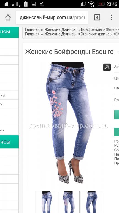Go to Женские Джинсы breadcrumb in first row
Image resolution: width=119 pixels, height=213 pixels.
tap(60, 29)
